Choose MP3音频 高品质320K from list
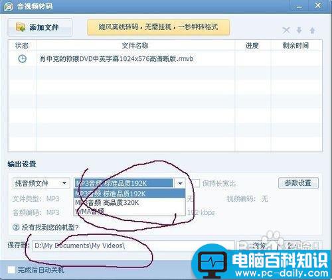 pos(129,202)
